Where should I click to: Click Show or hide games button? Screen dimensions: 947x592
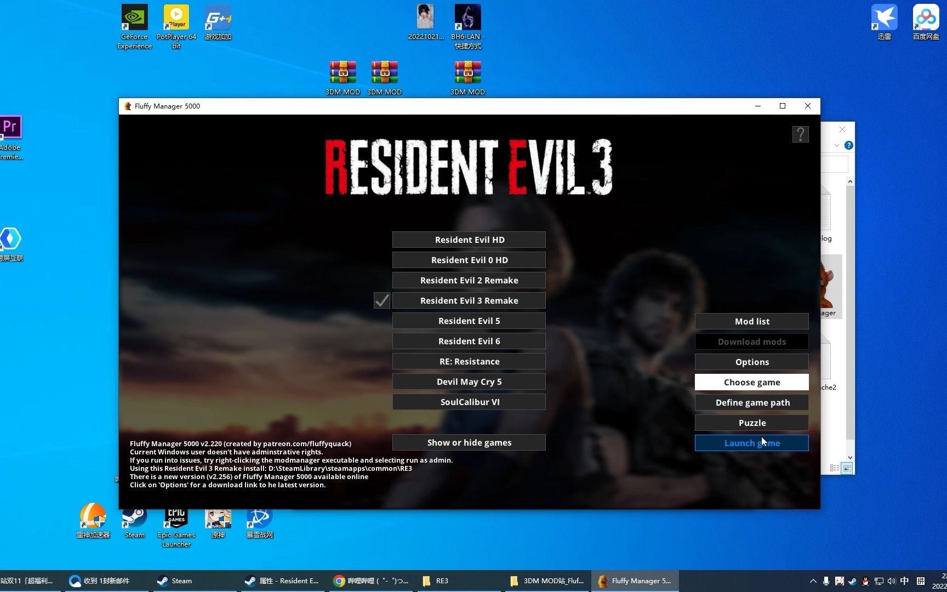(469, 442)
